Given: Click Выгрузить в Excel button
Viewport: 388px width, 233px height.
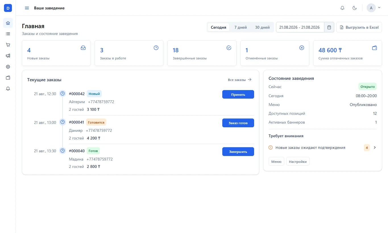Looking at the screenshot, I should coord(359,27).
